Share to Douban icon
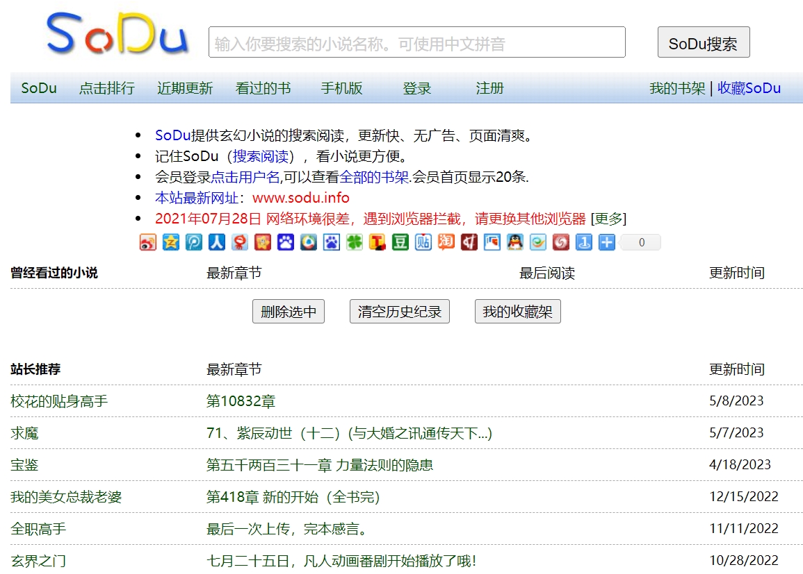 [400, 242]
